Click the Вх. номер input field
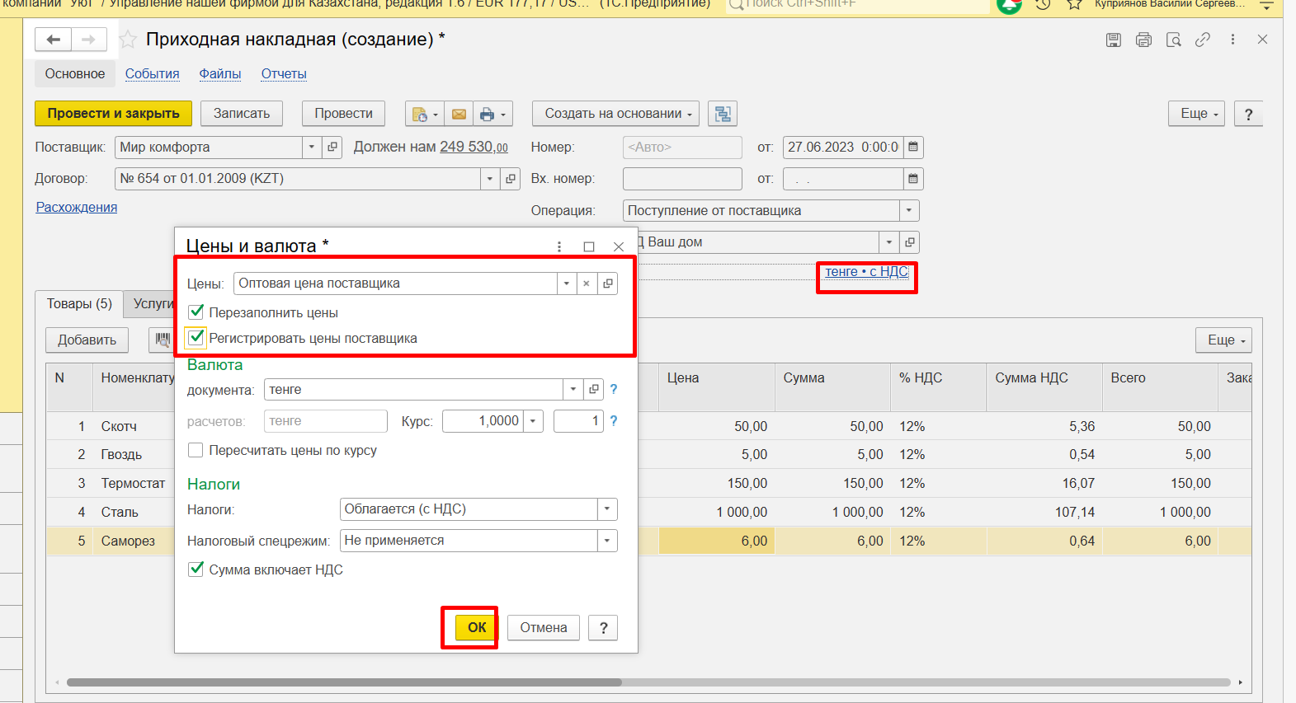Image resolution: width=1296 pixels, height=703 pixels. coord(681,179)
